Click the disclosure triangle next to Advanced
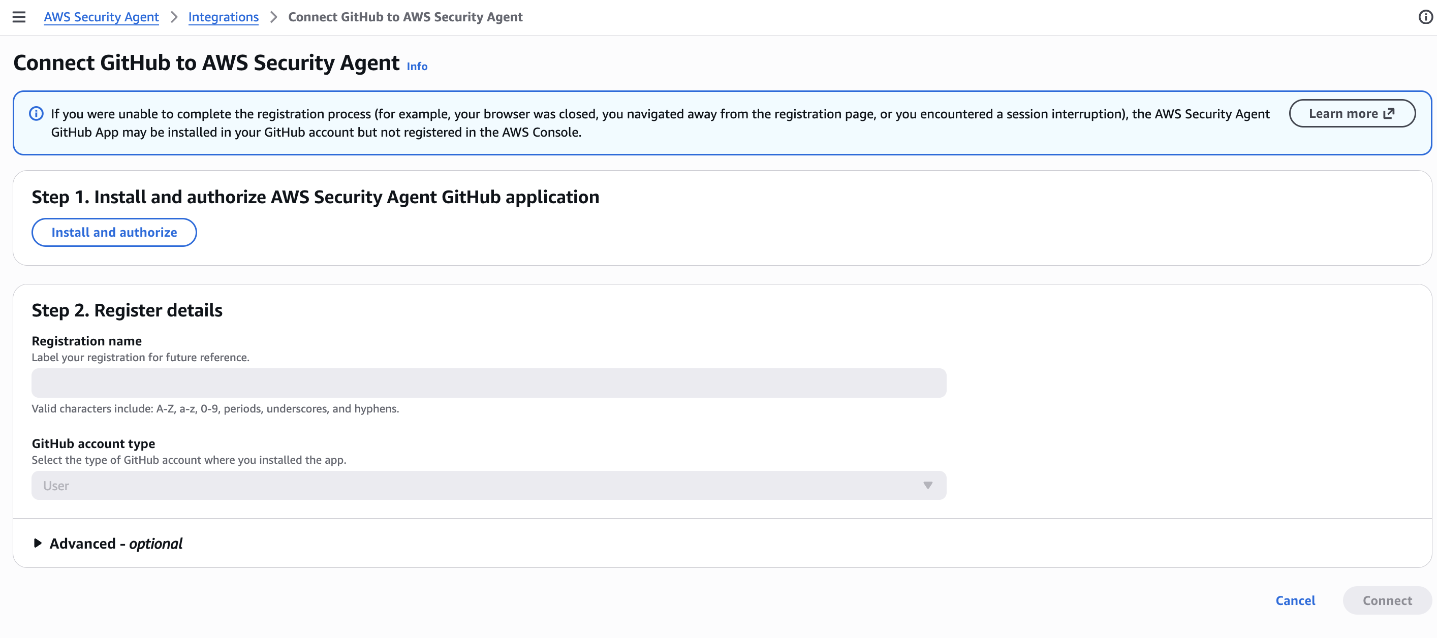 click(38, 543)
